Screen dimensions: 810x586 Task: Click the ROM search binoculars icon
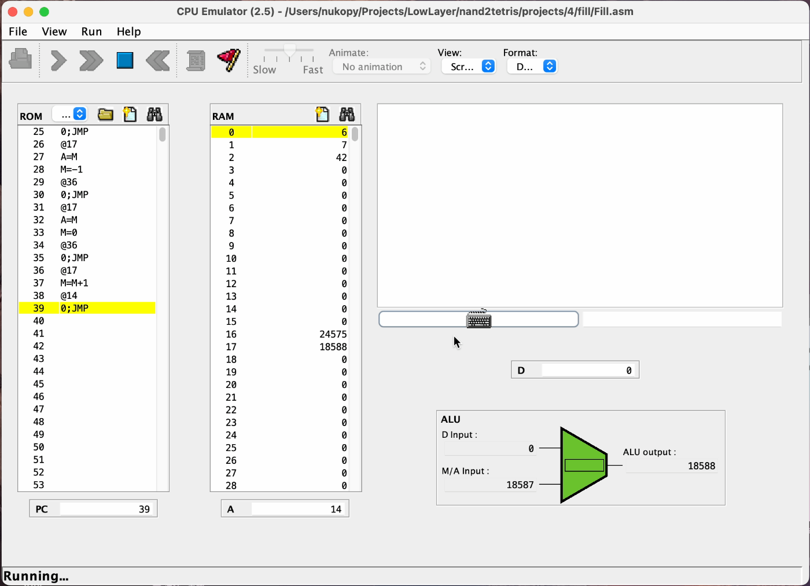pyautogui.click(x=154, y=115)
